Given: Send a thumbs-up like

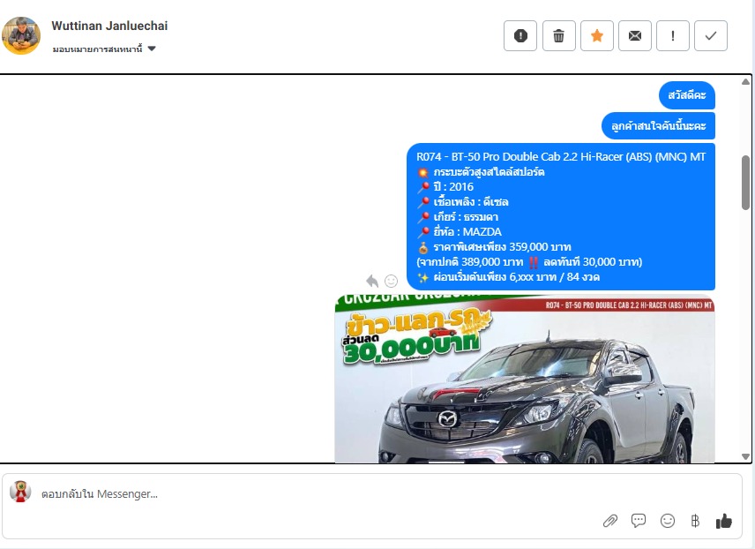Looking at the screenshot, I should (x=724, y=521).
